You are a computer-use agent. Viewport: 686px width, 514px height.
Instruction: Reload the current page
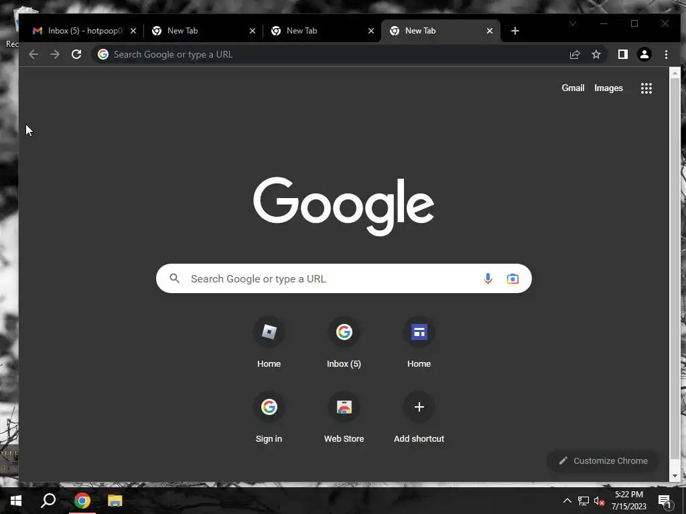pyautogui.click(x=76, y=54)
